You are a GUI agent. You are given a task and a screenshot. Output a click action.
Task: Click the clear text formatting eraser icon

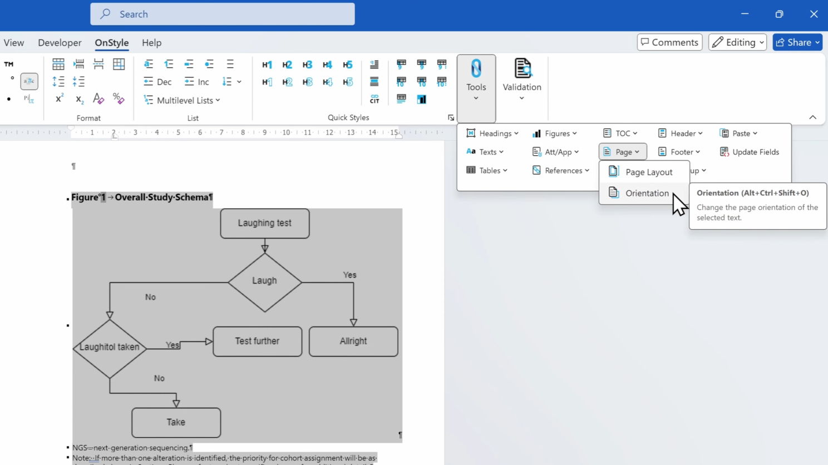tap(98, 98)
